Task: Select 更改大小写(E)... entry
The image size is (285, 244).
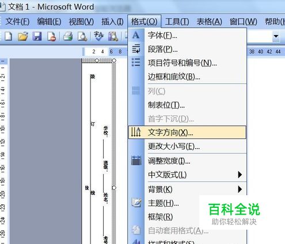Action: click(x=187, y=146)
